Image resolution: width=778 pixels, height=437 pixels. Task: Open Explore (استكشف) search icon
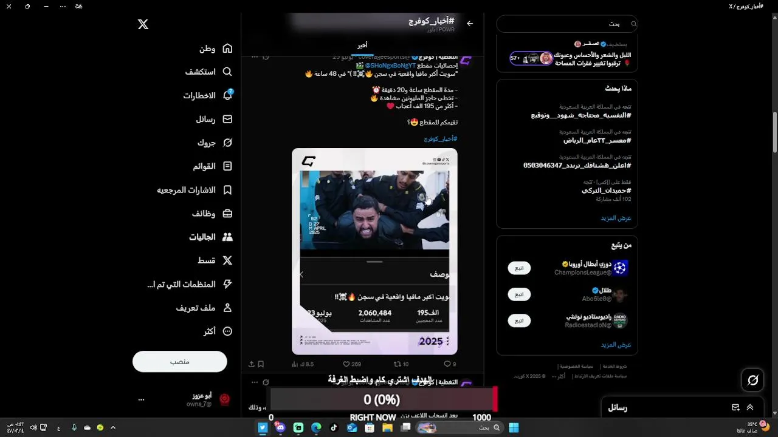click(x=227, y=72)
